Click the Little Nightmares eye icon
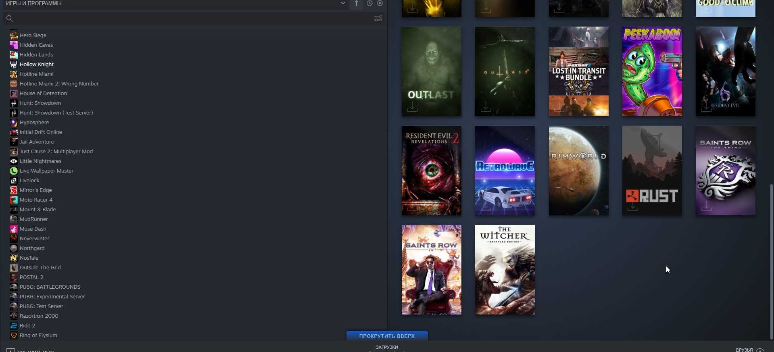 tap(14, 161)
